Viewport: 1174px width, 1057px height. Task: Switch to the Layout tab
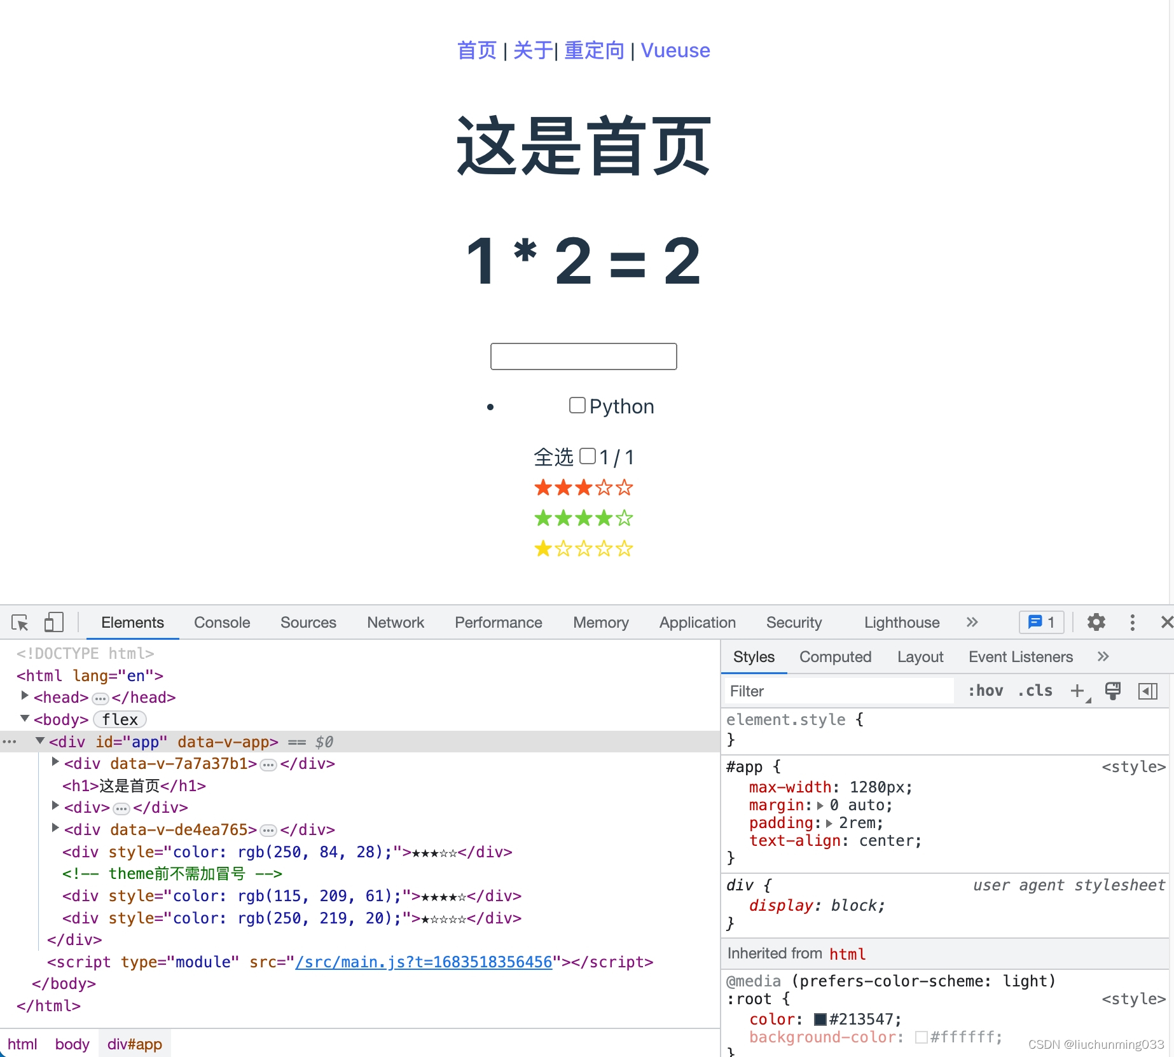point(920,657)
